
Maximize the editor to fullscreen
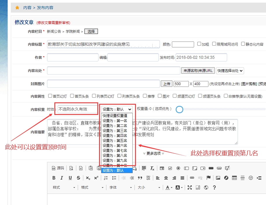[190, 187]
